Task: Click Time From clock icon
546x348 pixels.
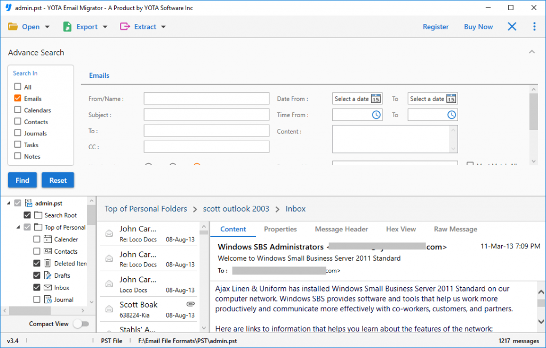Action: pos(376,115)
